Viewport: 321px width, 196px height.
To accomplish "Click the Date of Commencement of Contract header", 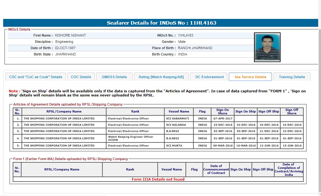I will click(216, 170).
